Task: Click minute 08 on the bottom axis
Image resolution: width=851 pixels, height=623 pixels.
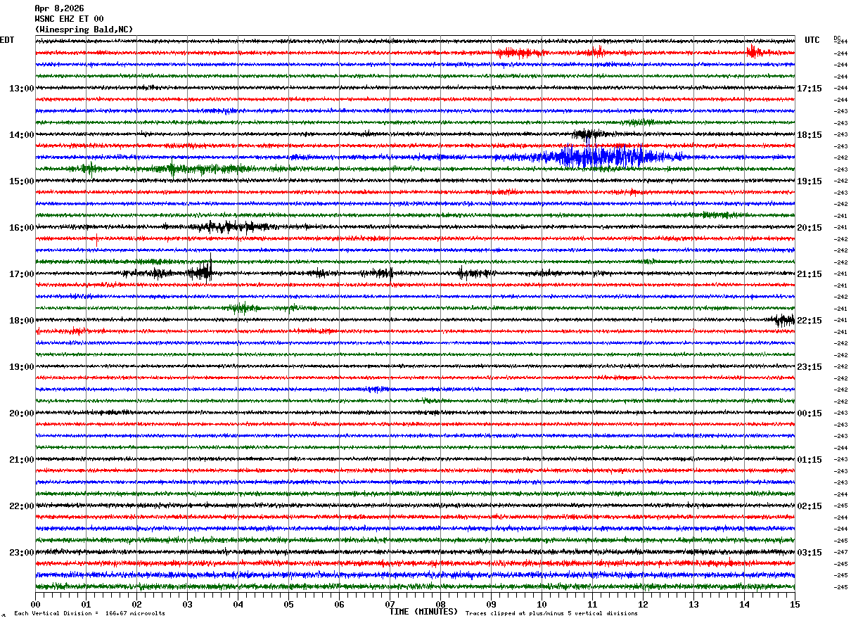Action: (x=440, y=604)
